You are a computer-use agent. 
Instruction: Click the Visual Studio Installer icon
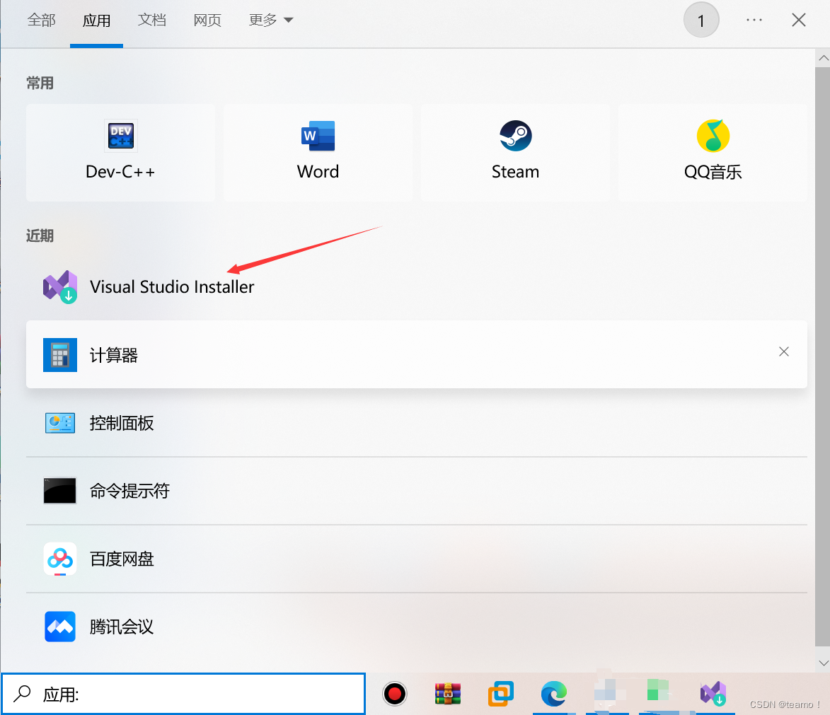[60, 287]
